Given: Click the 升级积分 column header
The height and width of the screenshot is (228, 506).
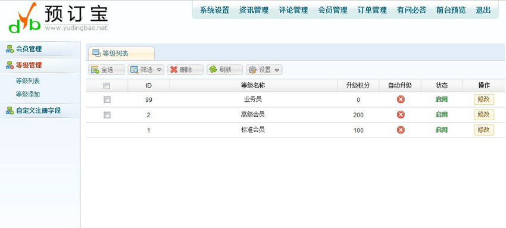Looking at the screenshot, I should pos(358,86).
